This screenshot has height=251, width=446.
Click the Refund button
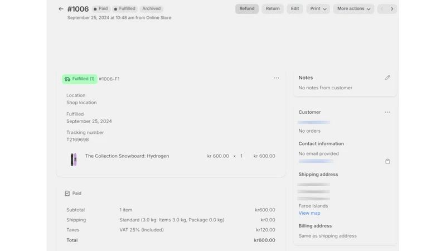tap(247, 9)
